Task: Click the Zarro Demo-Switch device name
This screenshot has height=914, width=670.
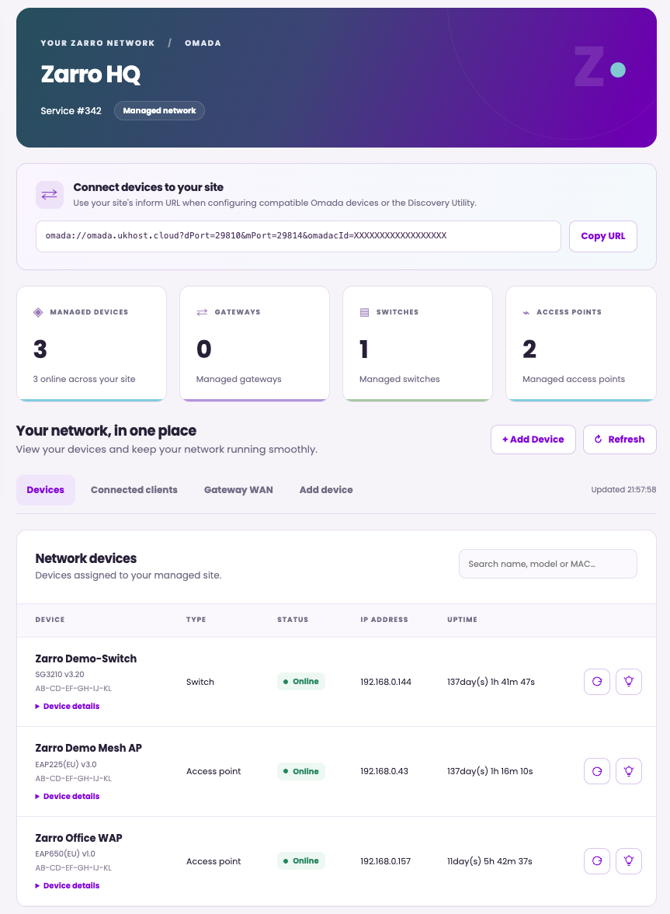Action: tap(86, 659)
